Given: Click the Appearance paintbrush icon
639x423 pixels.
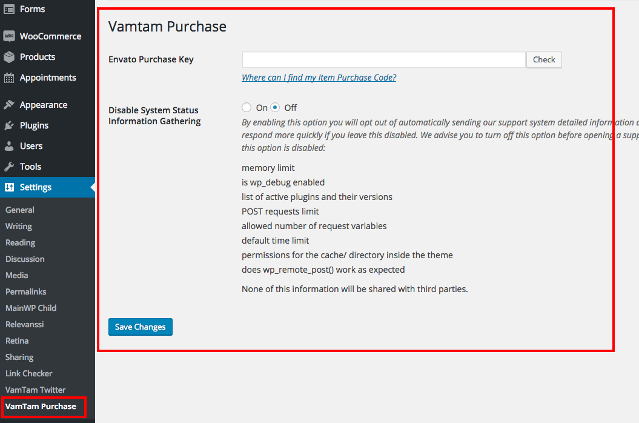Looking at the screenshot, I should pos(9,105).
